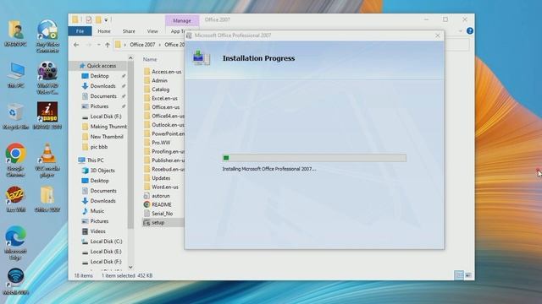Select New Thumbnil folder in Quick access

click(x=103, y=137)
